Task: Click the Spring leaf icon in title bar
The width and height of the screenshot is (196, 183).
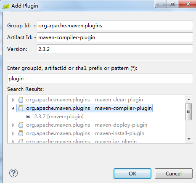Action: pyautogui.click(x=6, y=6)
